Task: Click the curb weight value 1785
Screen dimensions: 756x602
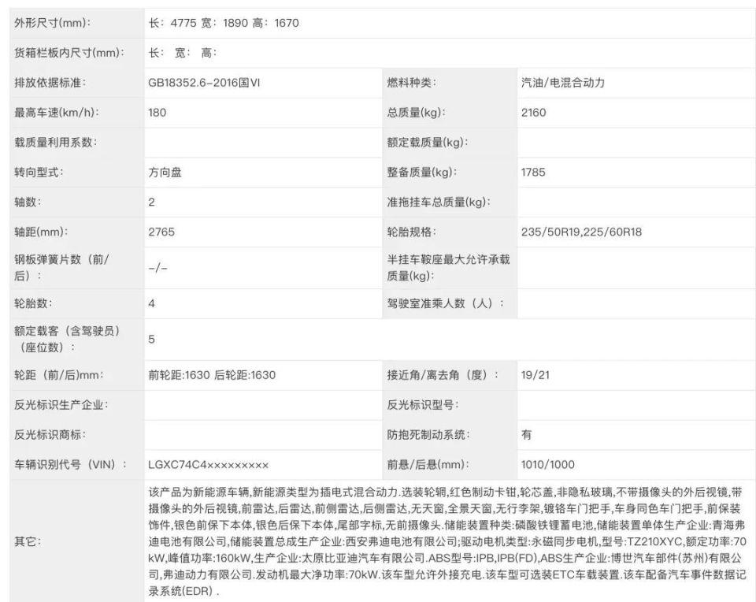Action: (x=533, y=173)
